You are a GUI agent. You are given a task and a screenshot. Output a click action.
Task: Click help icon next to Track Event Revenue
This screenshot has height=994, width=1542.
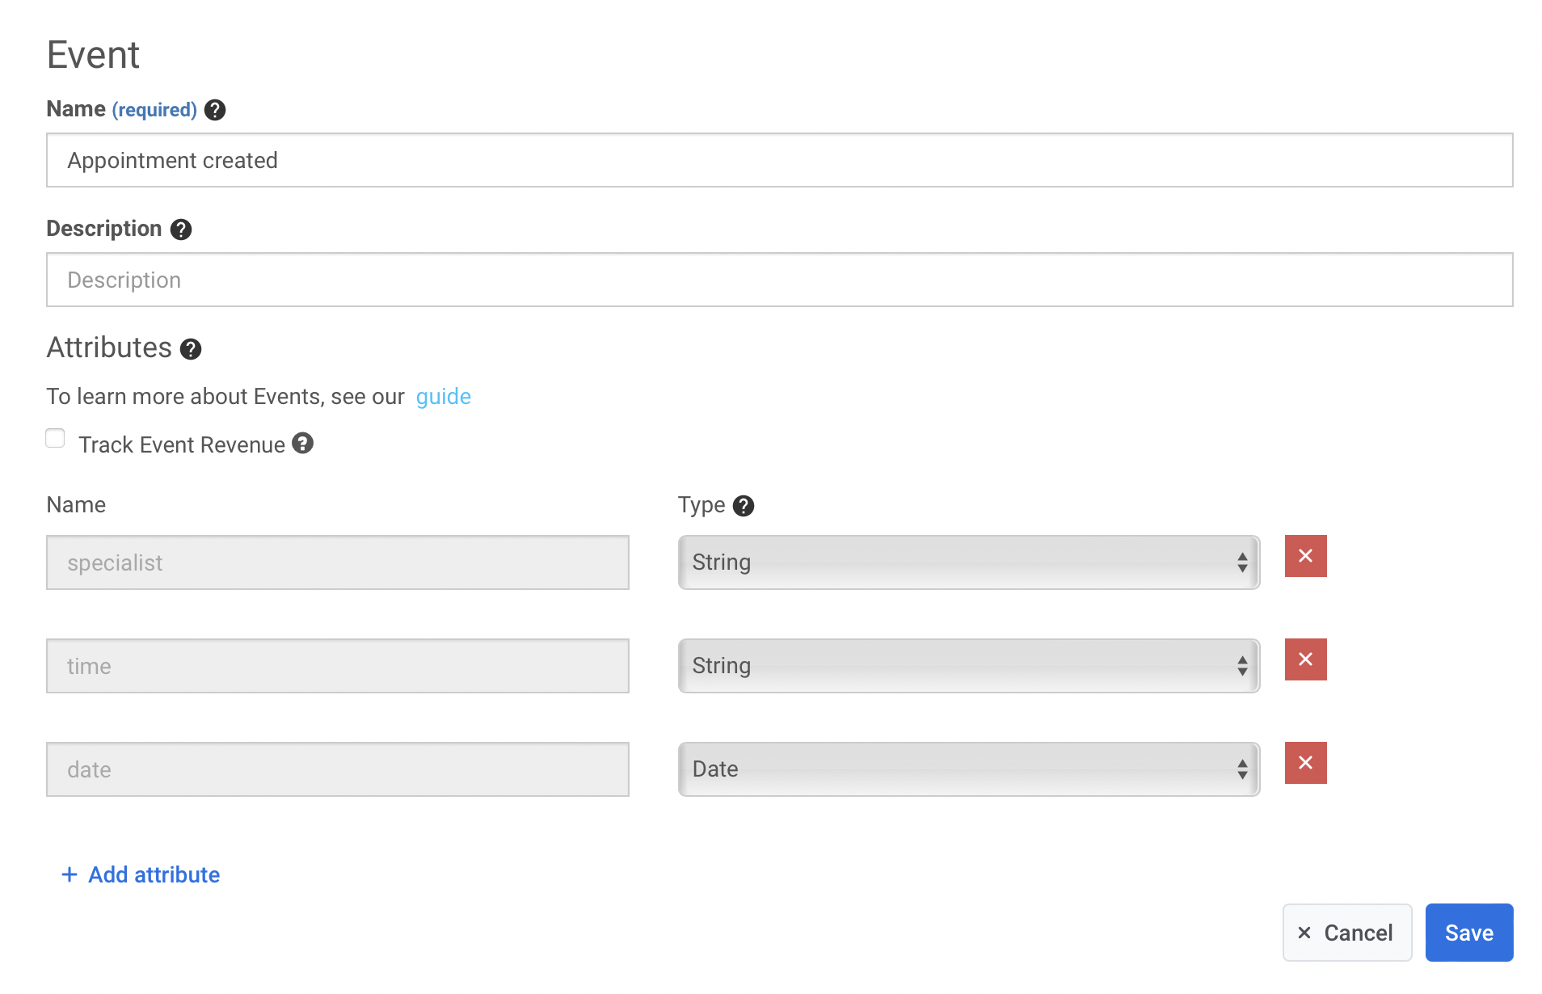coord(302,444)
